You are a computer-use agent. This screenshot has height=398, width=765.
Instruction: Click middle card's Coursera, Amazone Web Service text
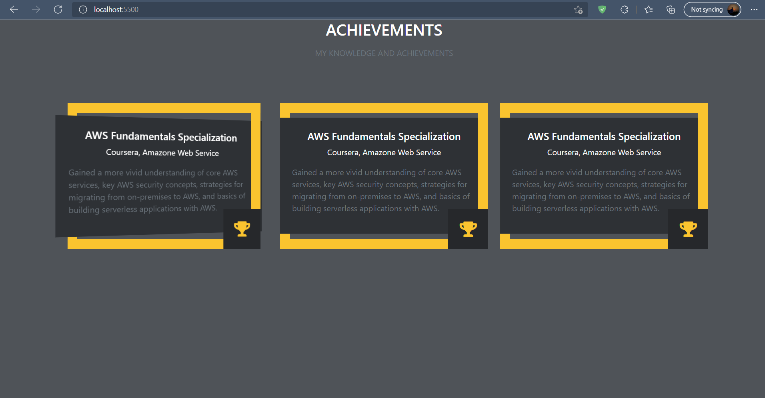click(384, 152)
